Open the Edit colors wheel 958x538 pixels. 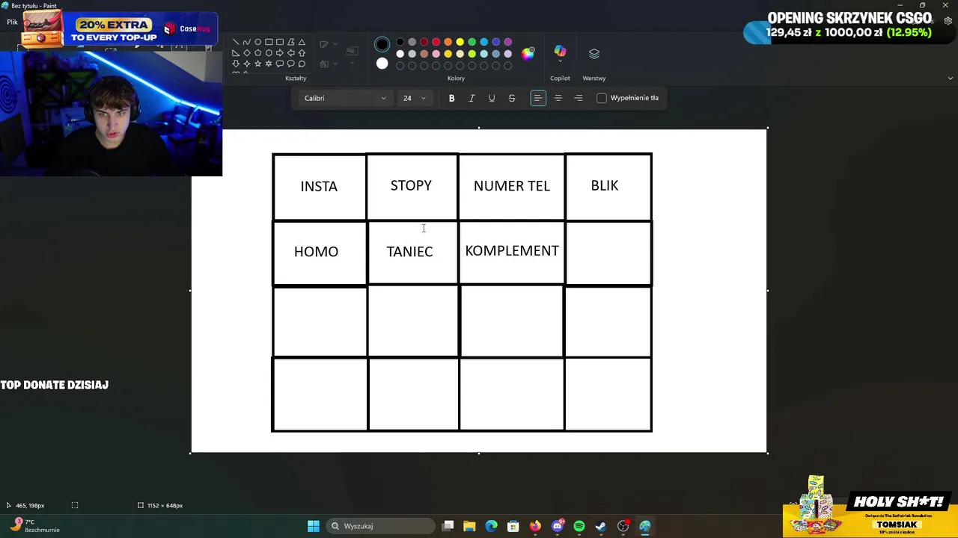pyautogui.click(x=528, y=54)
